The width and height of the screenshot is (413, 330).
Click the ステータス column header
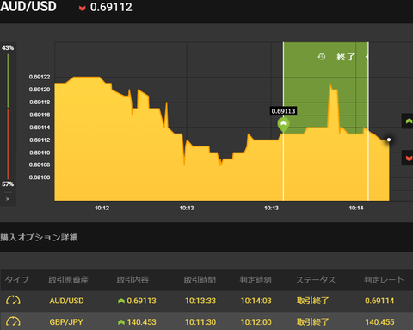(316, 280)
